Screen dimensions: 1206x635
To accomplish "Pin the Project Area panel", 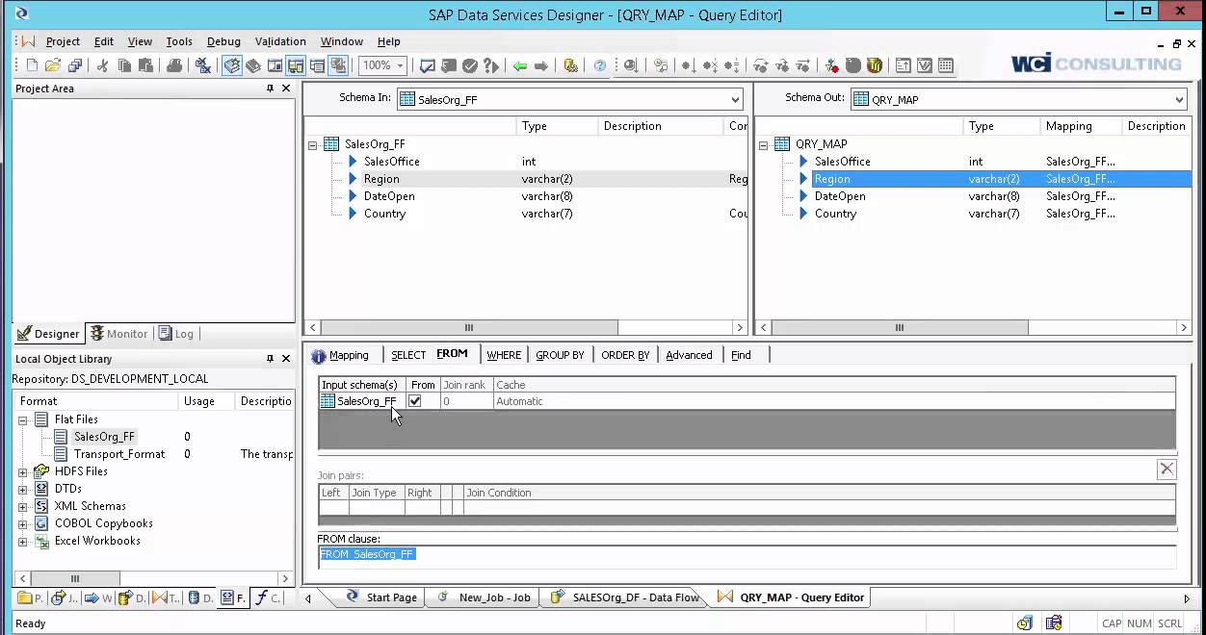I will coord(270,89).
